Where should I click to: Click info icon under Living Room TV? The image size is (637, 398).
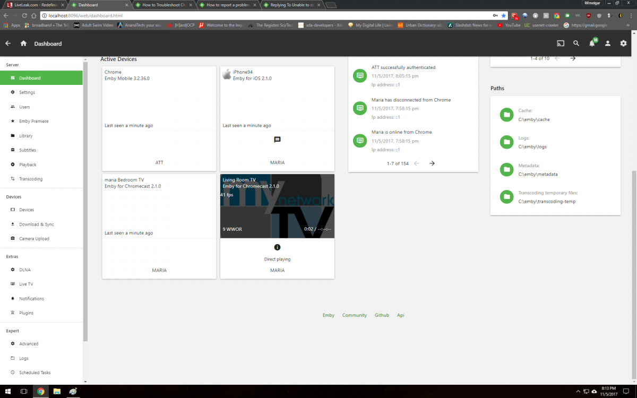[x=277, y=247]
